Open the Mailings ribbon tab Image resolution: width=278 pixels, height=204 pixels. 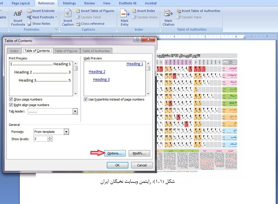coord(69,3)
